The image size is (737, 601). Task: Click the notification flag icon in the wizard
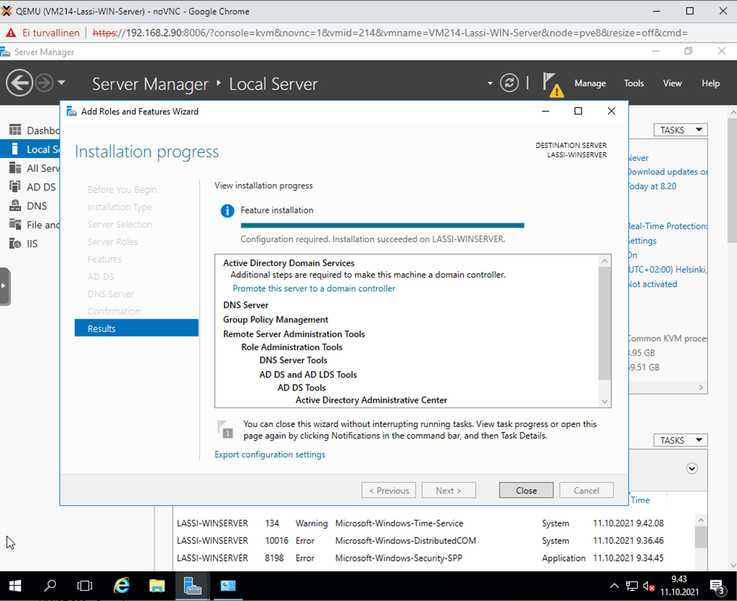pyautogui.click(x=225, y=428)
